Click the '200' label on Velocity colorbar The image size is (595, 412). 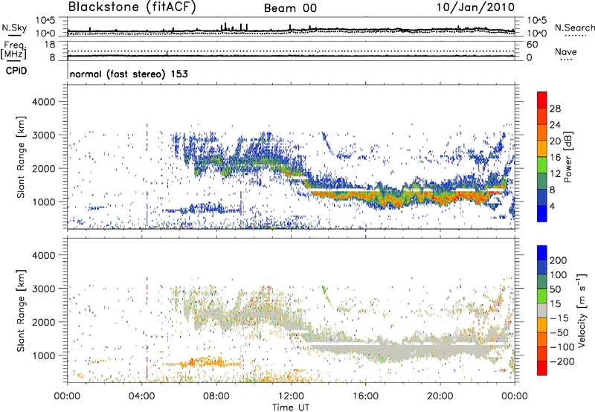click(x=559, y=260)
